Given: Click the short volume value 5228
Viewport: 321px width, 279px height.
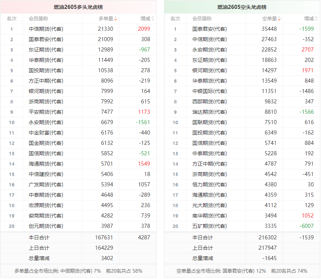Looking at the screenshot, I should click(270, 153).
